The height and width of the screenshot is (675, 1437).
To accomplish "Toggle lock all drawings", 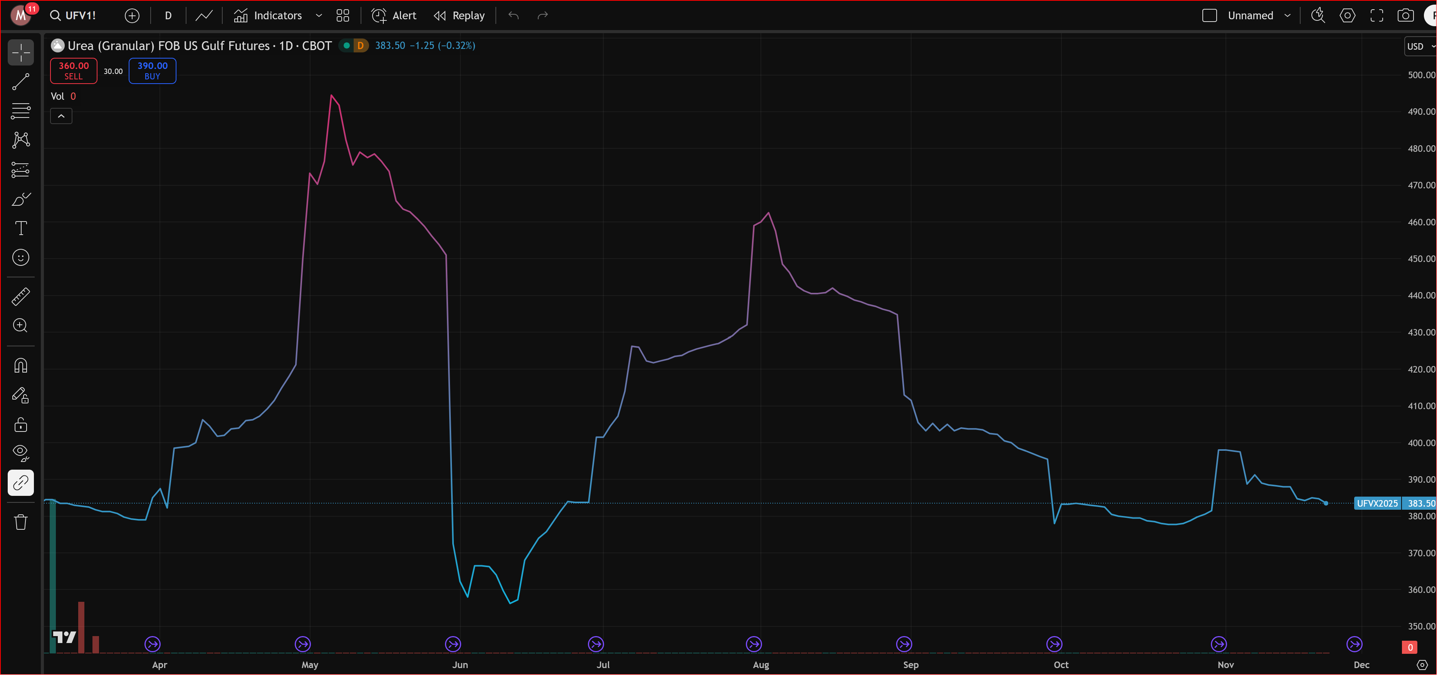I will 21,425.
